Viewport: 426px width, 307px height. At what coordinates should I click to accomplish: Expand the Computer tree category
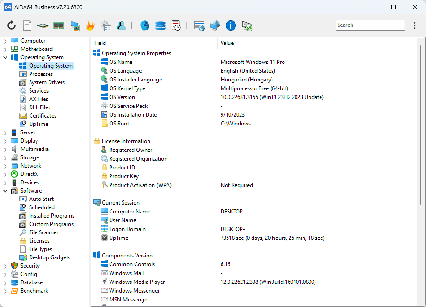coord(5,40)
